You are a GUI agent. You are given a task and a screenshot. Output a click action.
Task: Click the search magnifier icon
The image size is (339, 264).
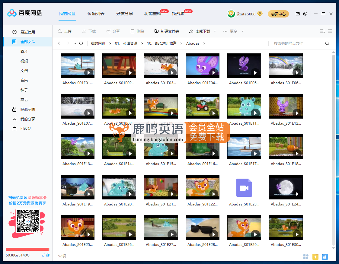coord(327,43)
